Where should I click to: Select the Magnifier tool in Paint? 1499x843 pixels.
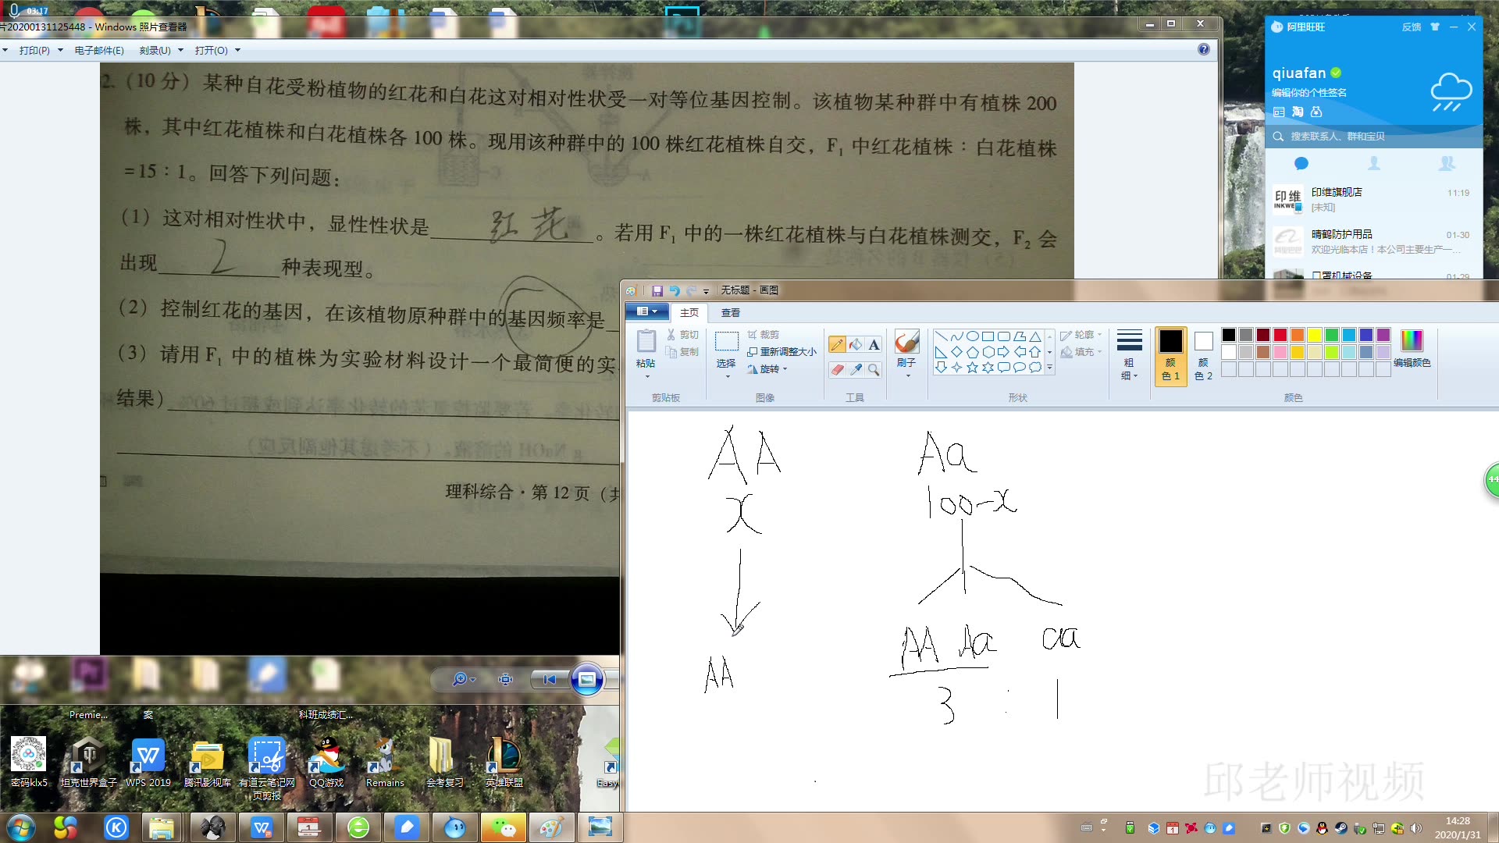tap(874, 370)
